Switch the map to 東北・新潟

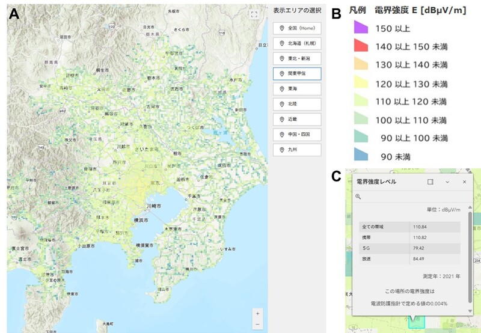(297, 58)
